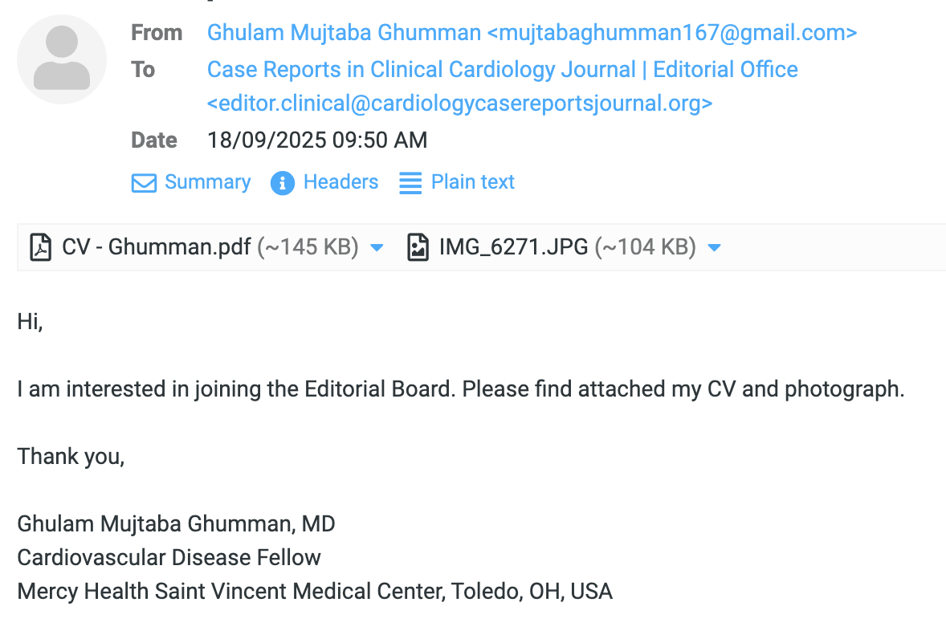
Task: Click the Mercy Health Saint Vincent signature line
Action: tap(314, 592)
